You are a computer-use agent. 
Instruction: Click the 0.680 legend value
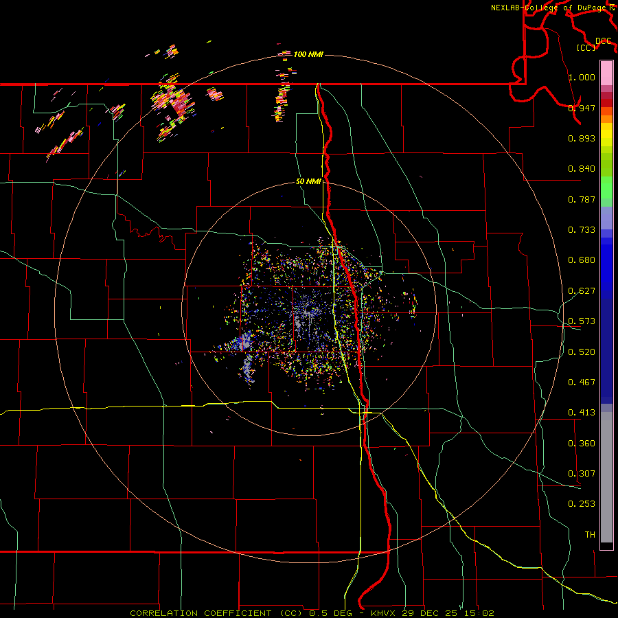[x=582, y=260]
